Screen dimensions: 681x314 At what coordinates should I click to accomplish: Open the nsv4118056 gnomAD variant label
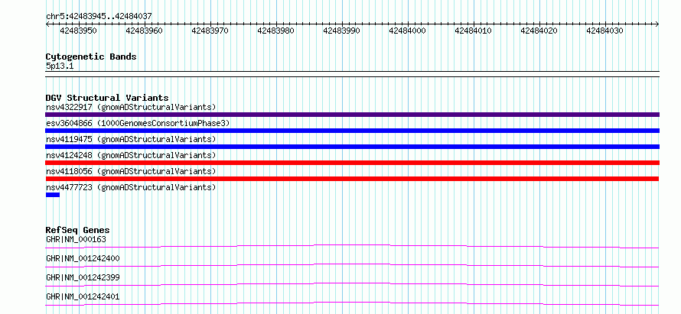coord(131,171)
